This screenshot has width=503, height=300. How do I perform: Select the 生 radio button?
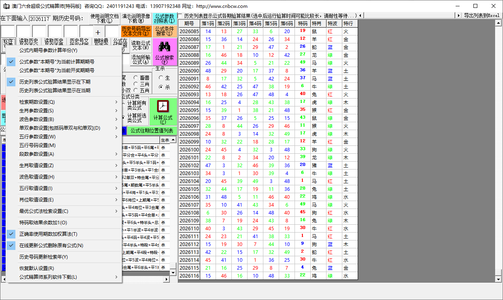point(161,78)
